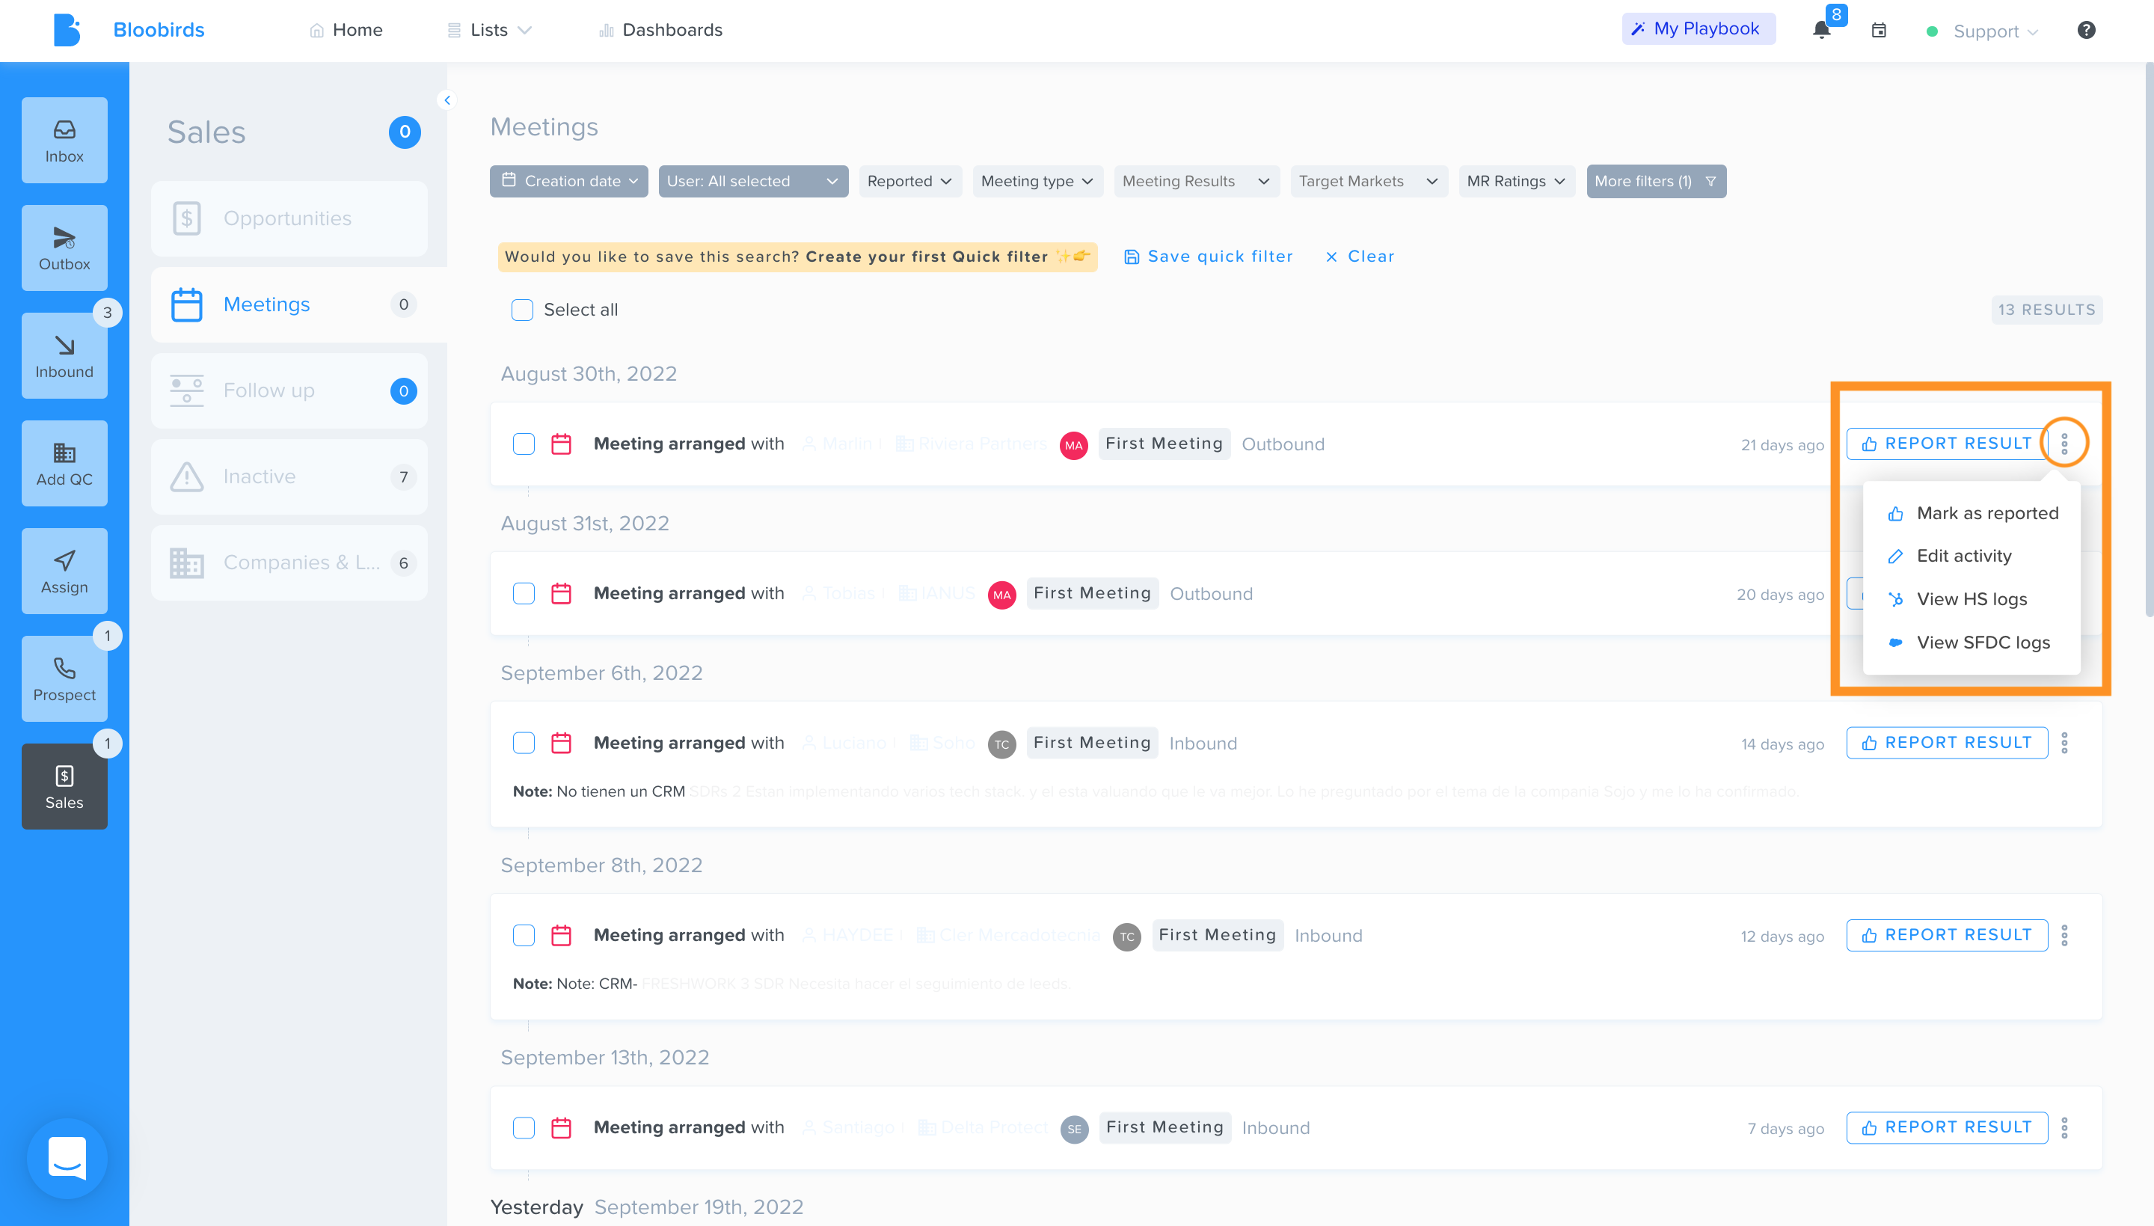
Task: Expand the Meeting type filter
Action: click(1037, 181)
